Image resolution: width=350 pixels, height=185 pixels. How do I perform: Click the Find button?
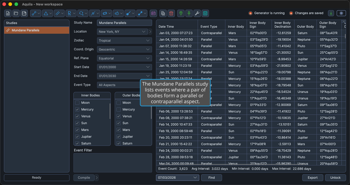[212, 178]
